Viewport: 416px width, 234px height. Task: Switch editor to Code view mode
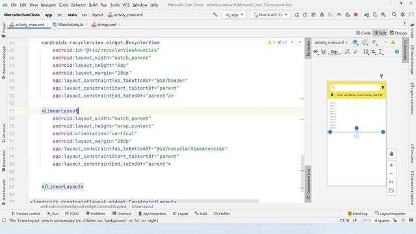click(x=363, y=33)
